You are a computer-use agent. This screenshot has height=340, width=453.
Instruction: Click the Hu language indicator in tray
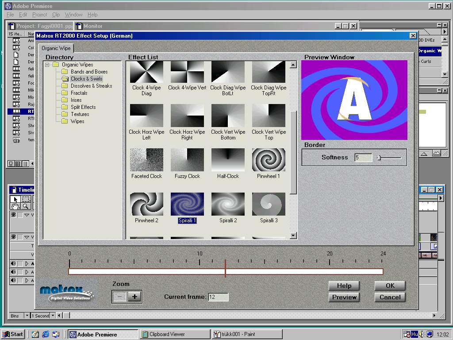point(414,334)
